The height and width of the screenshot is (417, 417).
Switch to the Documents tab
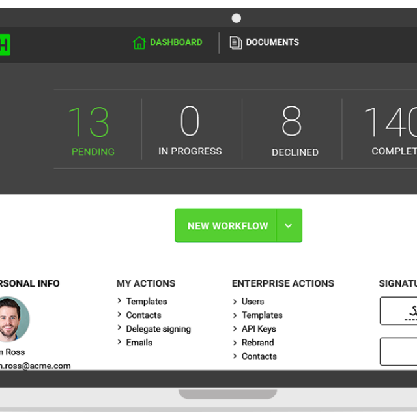click(x=272, y=42)
